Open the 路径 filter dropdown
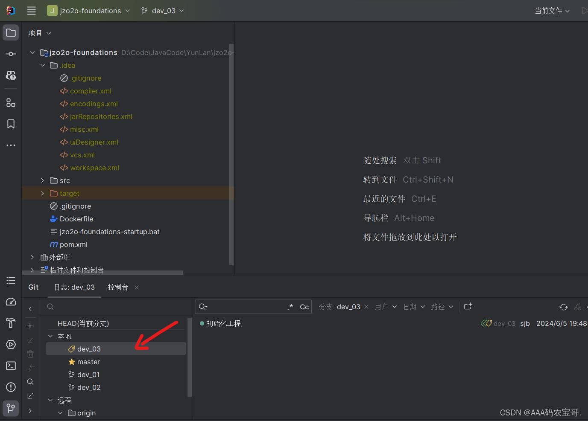This screenshot has height=421, width=588. click(x=442, y=307)
